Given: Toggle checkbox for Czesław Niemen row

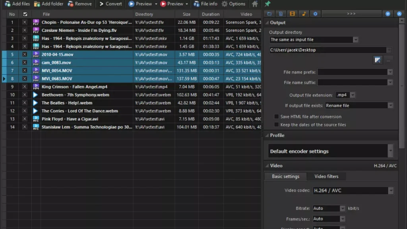Looking at the screenshot, I should [25, 30].
